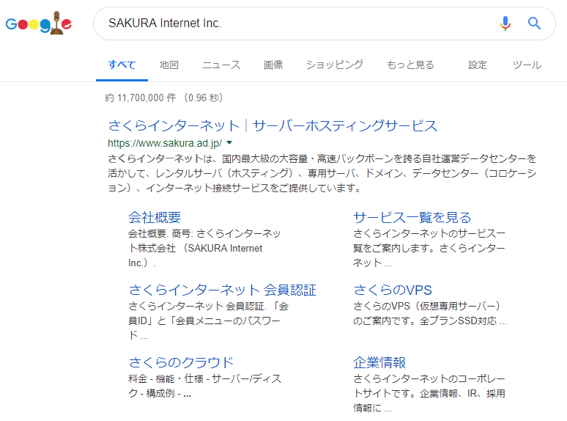The height and width of the screenshot is (421, 567).
Task: Click the 会員ID」と「会員メニュー description text
Action: (209, 321)
